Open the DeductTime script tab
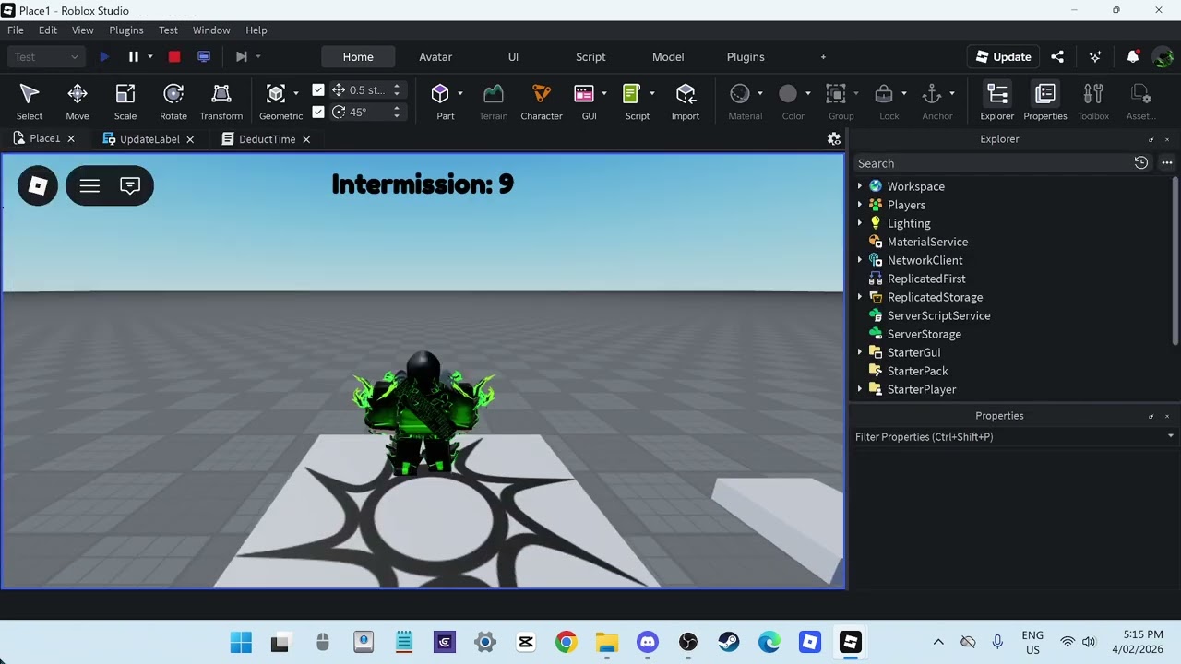Screen dimensions: 1181x664 coord(267,139)
